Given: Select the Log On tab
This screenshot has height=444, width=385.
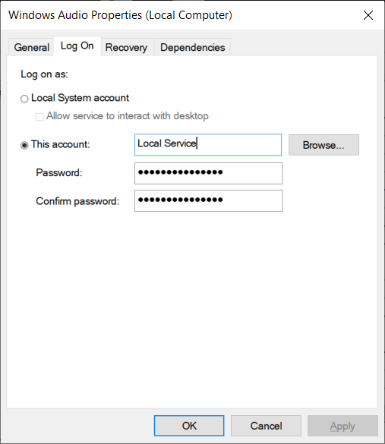Looking at the screenshot, I should [77, 46].
